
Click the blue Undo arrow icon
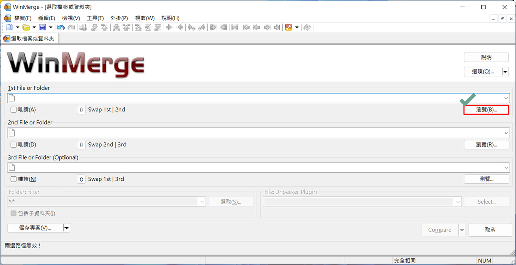(61, 27)
